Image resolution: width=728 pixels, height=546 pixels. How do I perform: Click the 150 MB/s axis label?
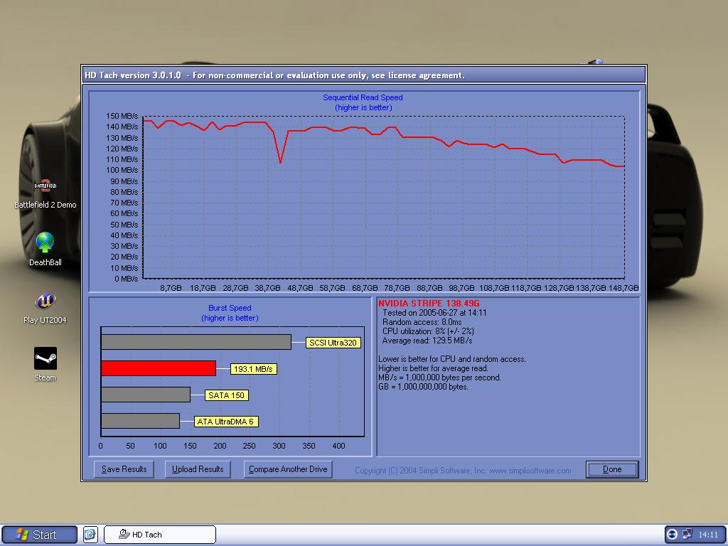(122, 116)
